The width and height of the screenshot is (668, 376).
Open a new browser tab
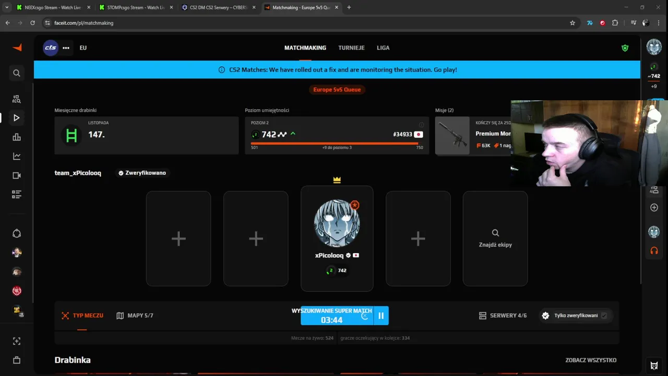coord(349,7)
